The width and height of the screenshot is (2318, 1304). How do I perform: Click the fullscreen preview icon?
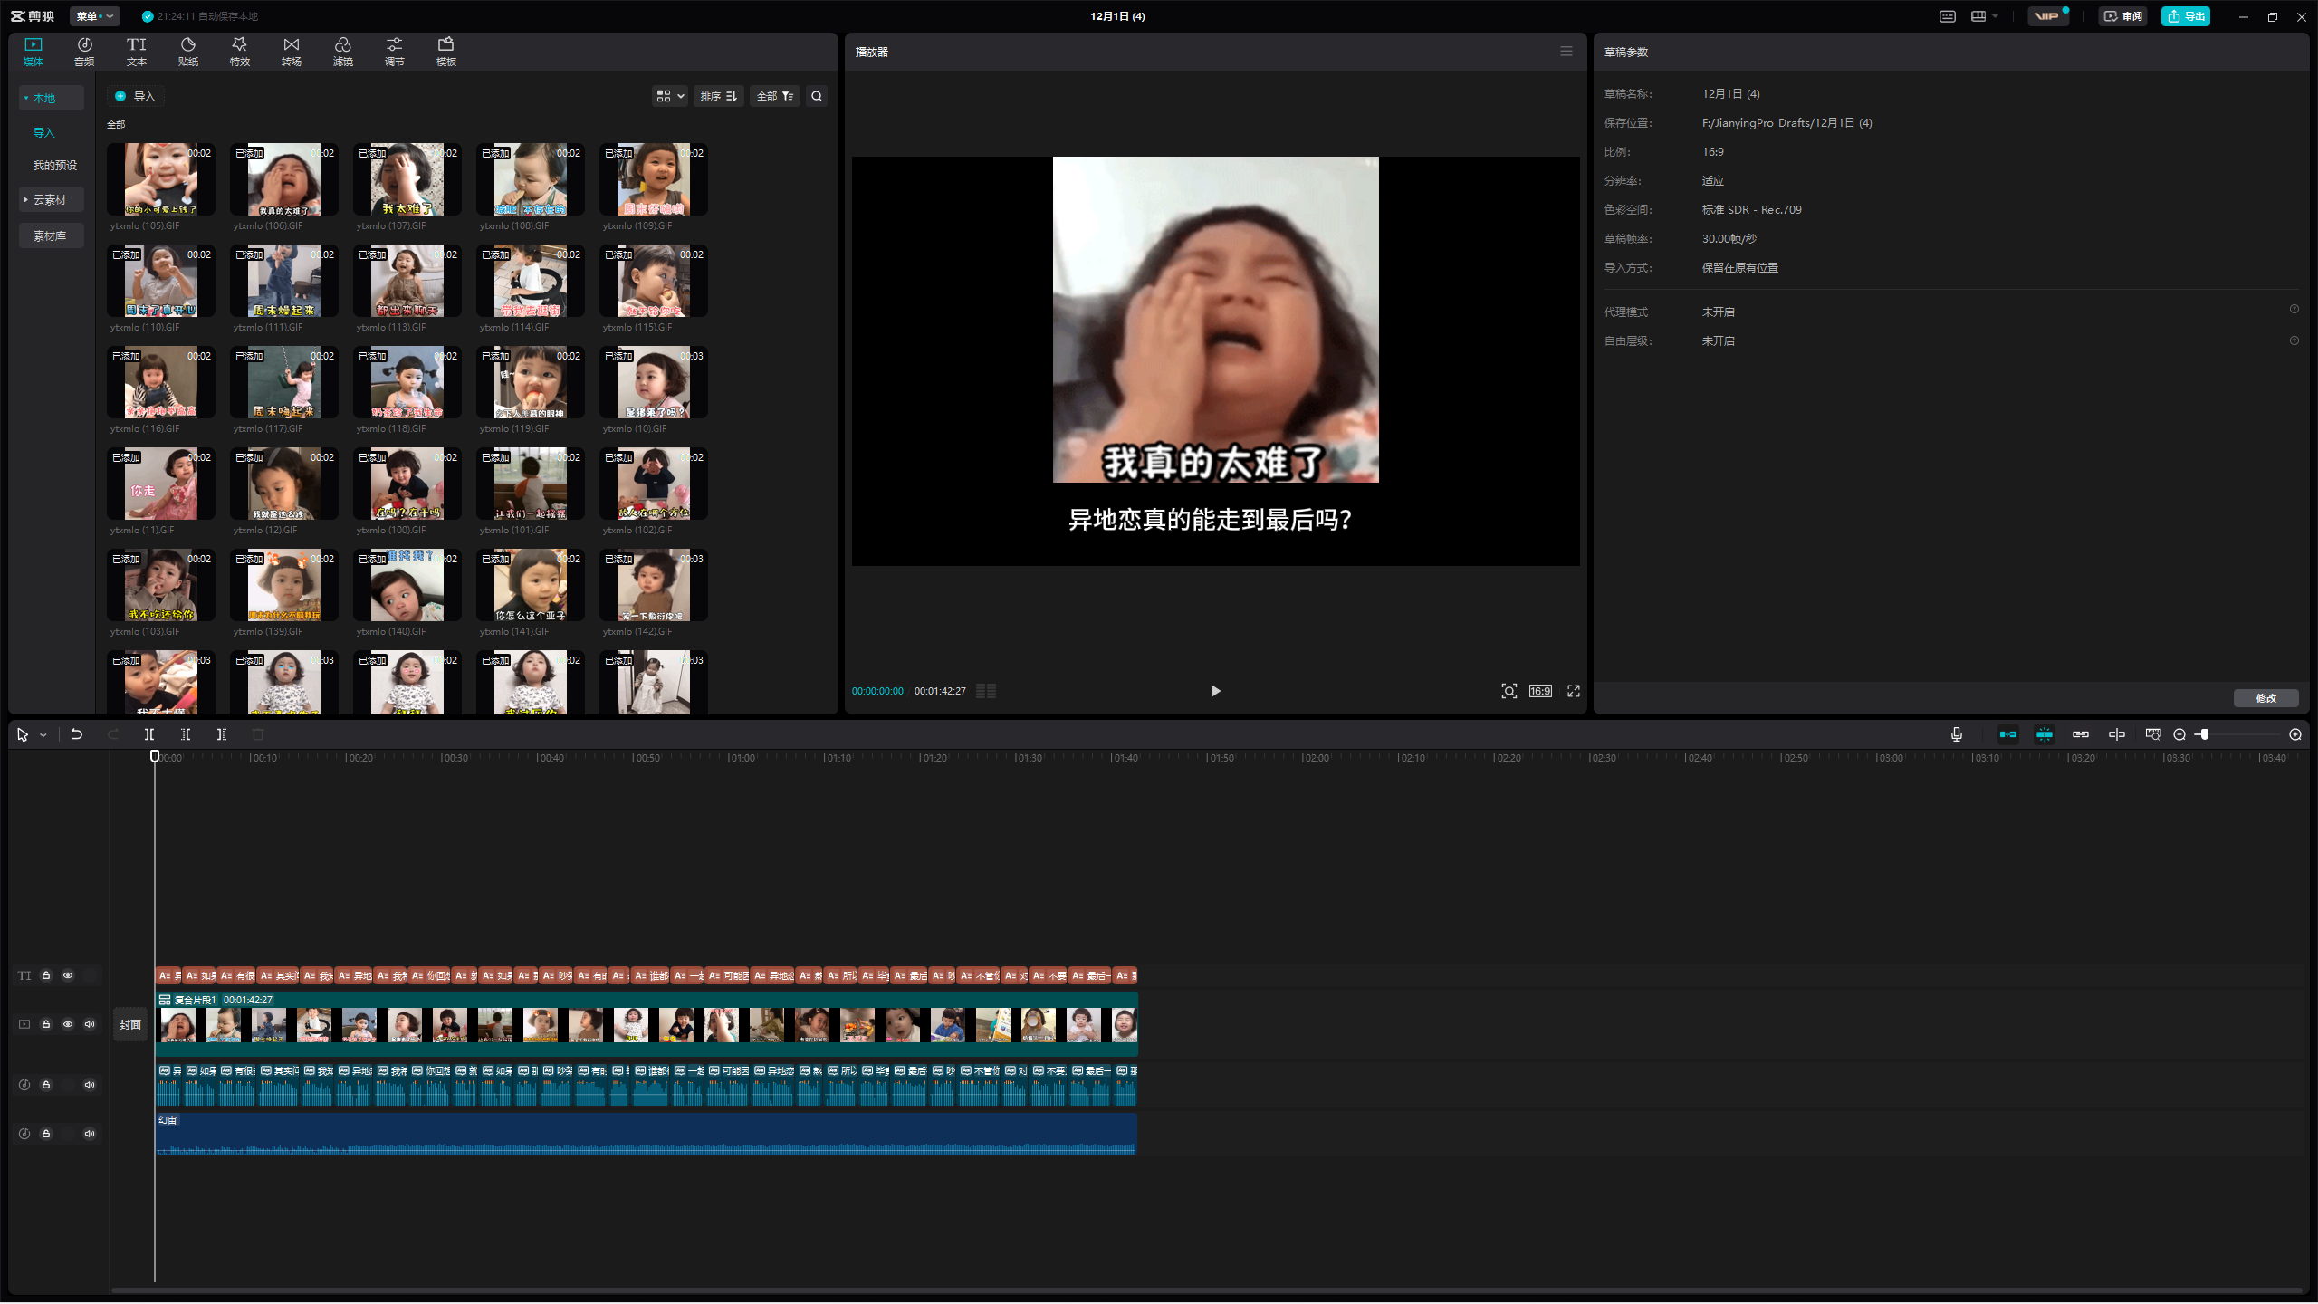1574,691
